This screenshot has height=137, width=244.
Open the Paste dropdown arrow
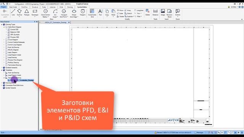point(113,17)
